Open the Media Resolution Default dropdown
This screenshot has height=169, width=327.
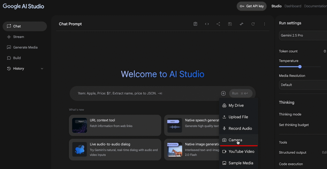pyautogui.click(x=303, y=85)
